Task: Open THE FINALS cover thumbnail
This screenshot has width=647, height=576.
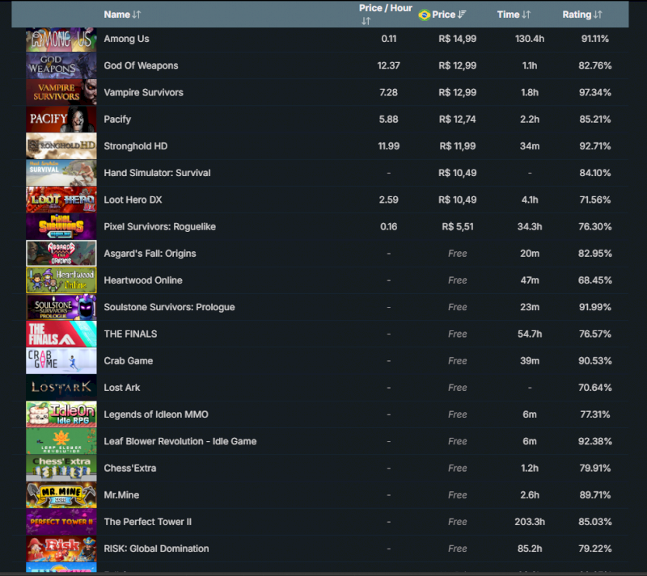Action: point(61,334)
